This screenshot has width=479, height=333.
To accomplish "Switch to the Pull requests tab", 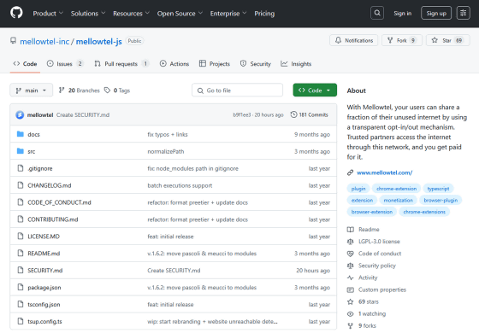I will point(121,64).
